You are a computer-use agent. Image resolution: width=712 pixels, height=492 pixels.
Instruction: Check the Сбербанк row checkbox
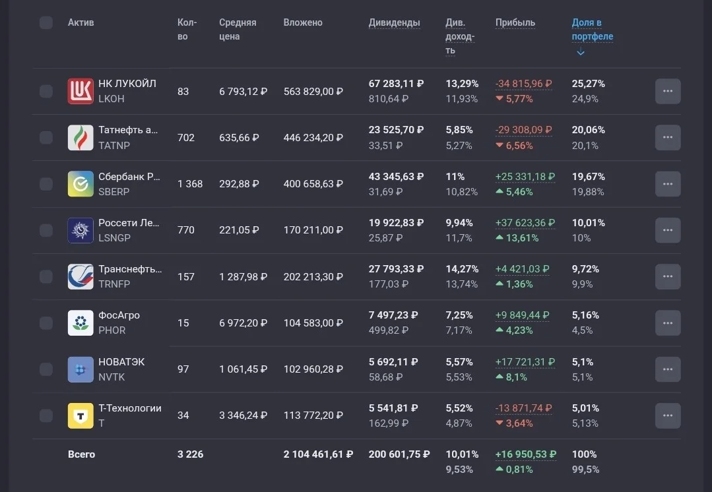pos(46,184)
